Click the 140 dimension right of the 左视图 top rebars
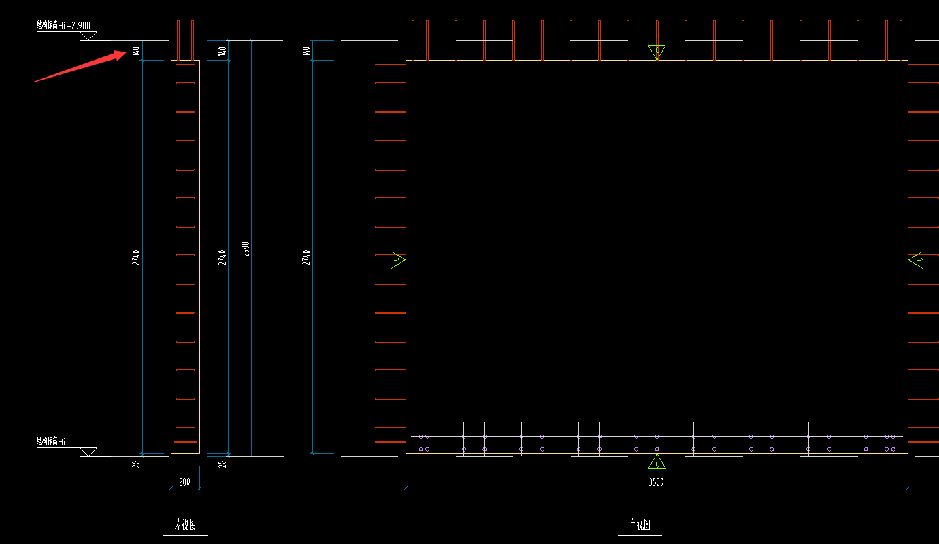This screenshot has height=544, width=939. (223, 51)
